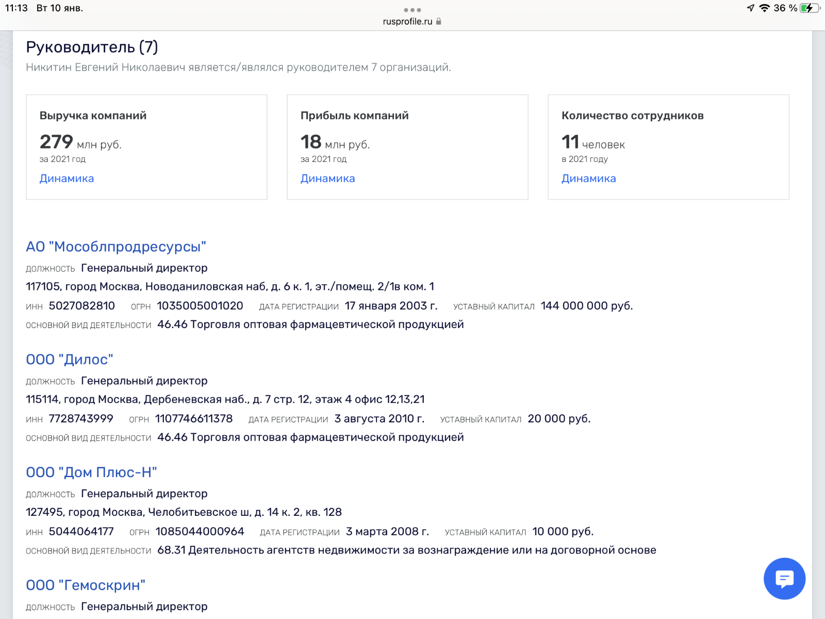
Task: Tap the Wi-Fi status icon
Action: click(x=765, y=8)
